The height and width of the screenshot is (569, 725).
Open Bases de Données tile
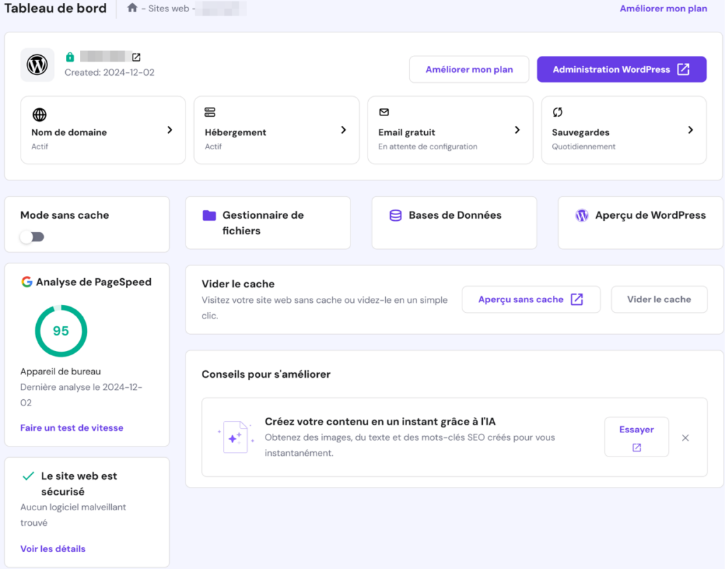click(x=454, y=216)
